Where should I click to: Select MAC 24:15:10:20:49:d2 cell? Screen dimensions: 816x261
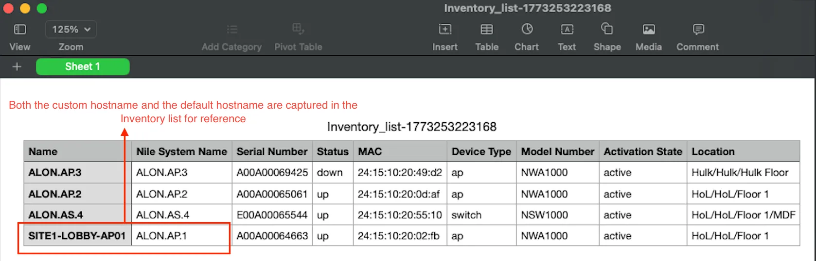pos(400,172)
